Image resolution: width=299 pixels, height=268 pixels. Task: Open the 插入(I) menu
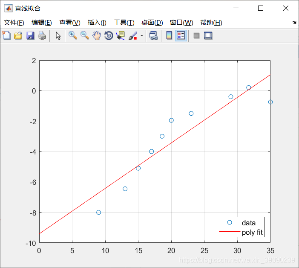(x=97, y=23)
